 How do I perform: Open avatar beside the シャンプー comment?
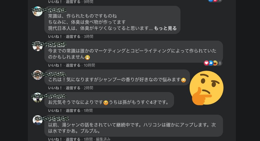point(38,75)
